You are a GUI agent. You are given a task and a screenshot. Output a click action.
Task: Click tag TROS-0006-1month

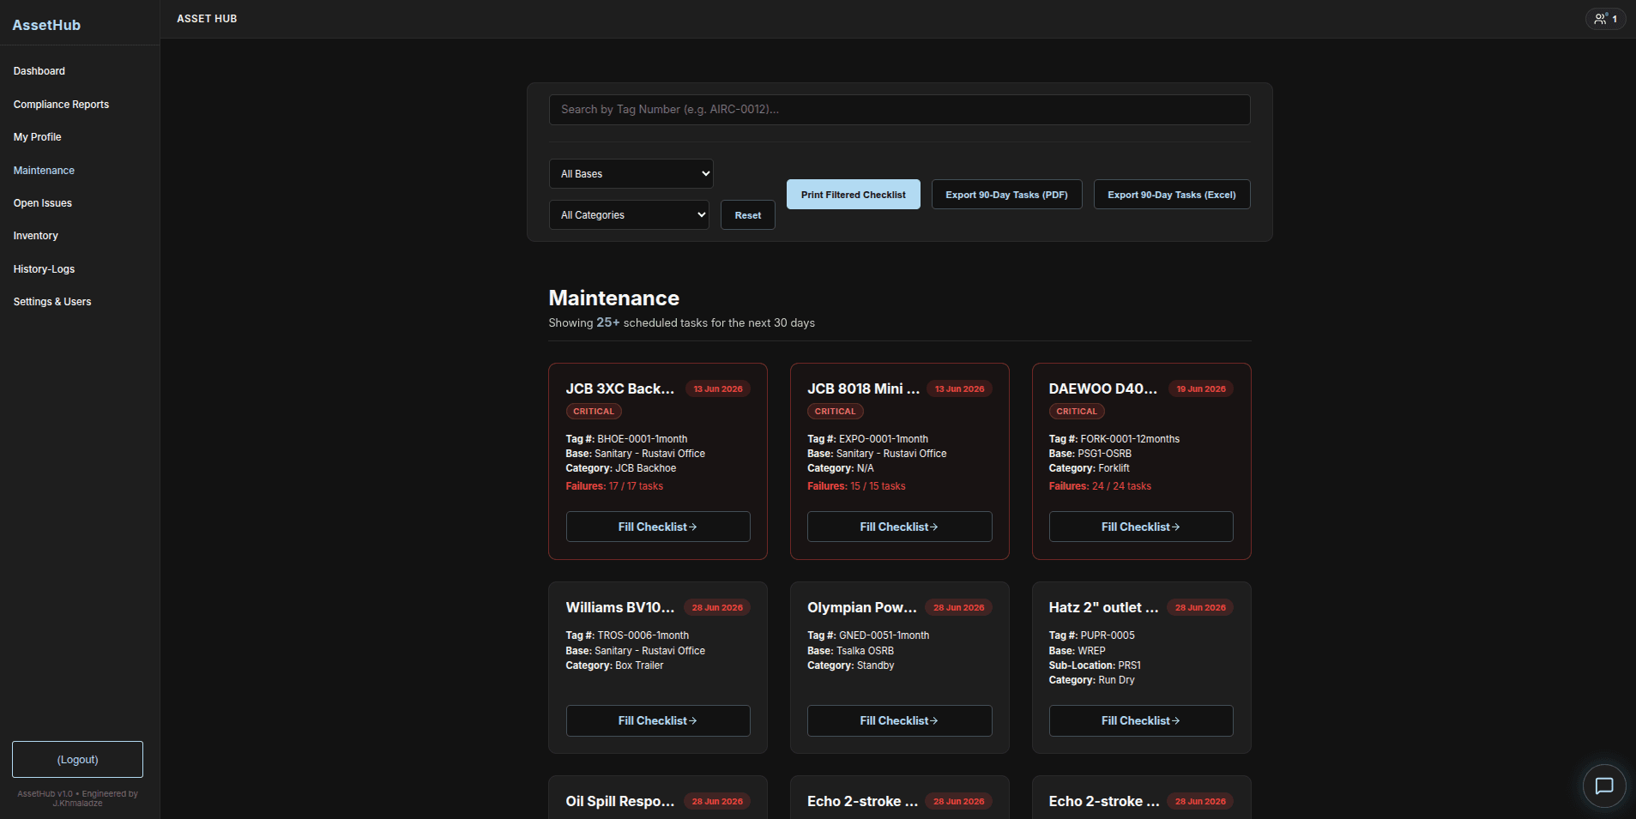click(643, 635)
